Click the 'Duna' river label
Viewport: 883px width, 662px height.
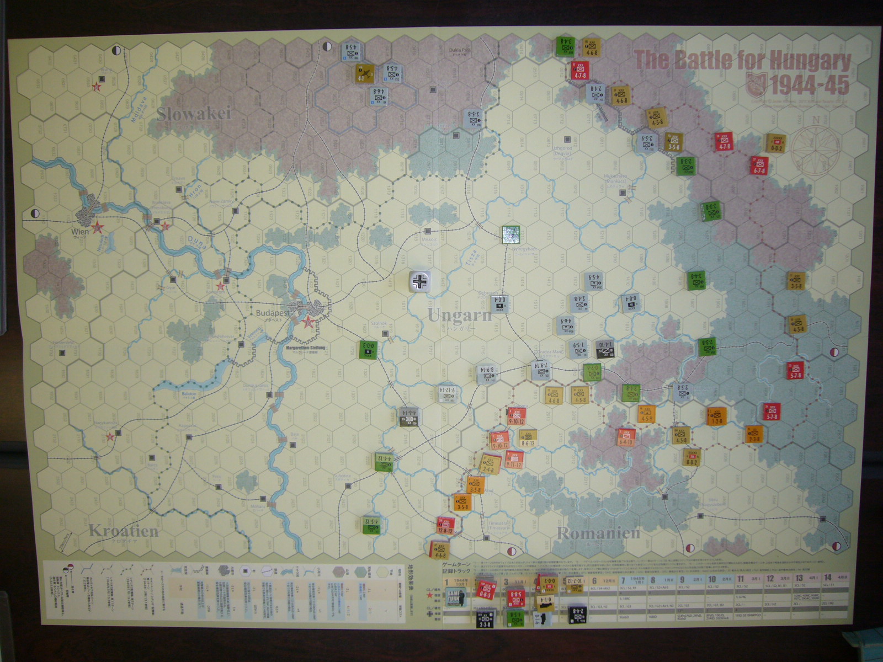tap(198, 242)
